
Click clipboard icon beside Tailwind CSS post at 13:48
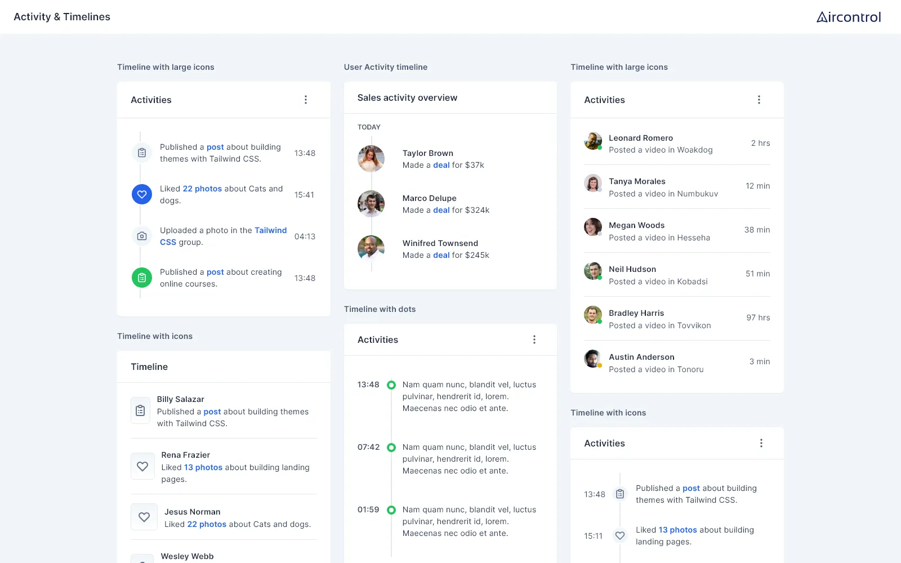click(x=142, y=153)
